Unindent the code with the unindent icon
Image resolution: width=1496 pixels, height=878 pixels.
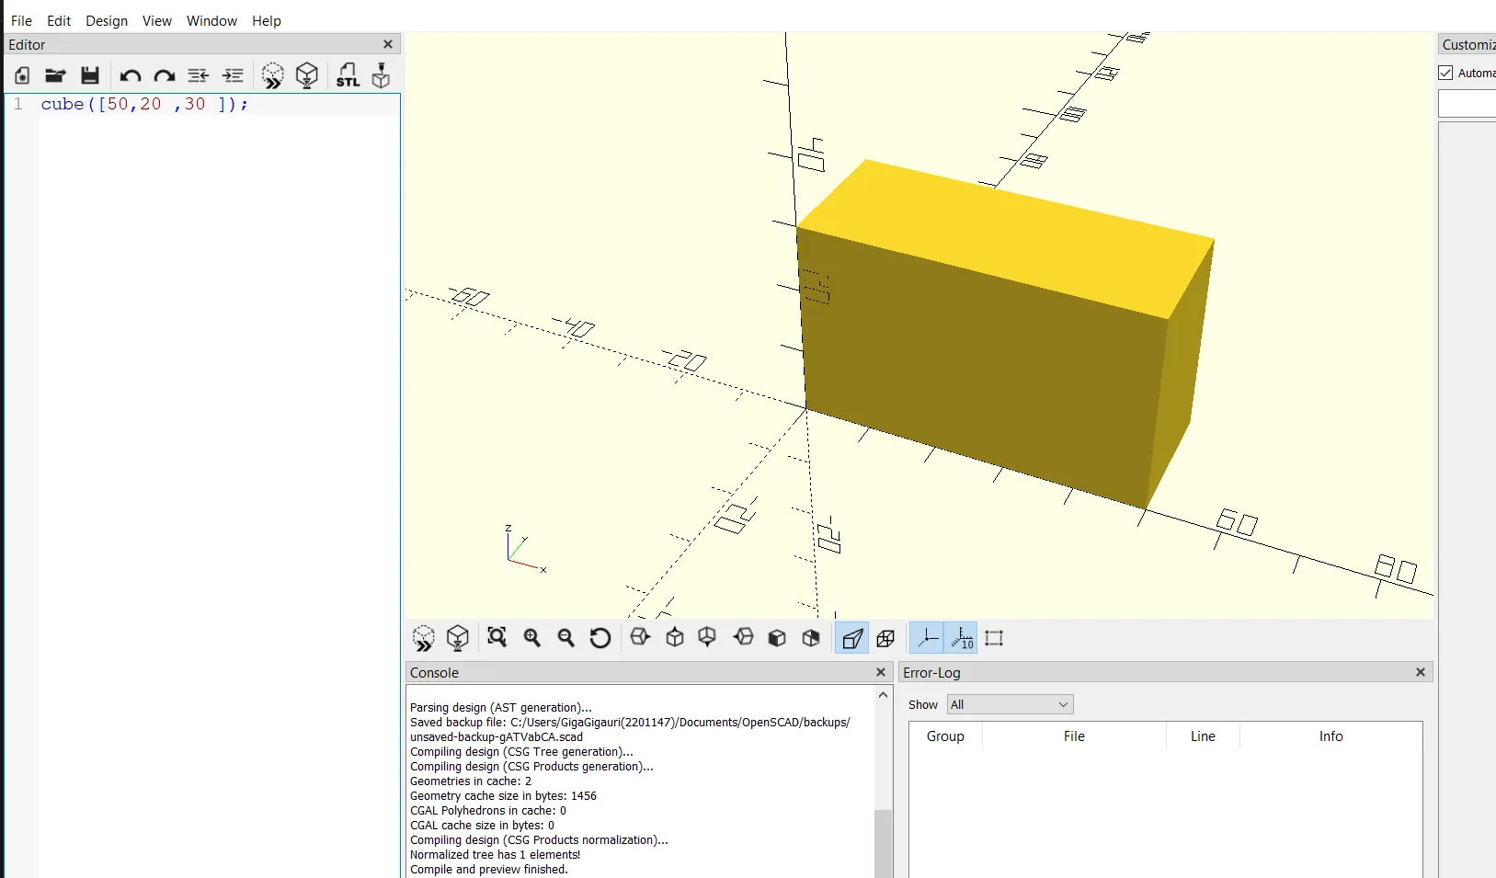(198, 76)
